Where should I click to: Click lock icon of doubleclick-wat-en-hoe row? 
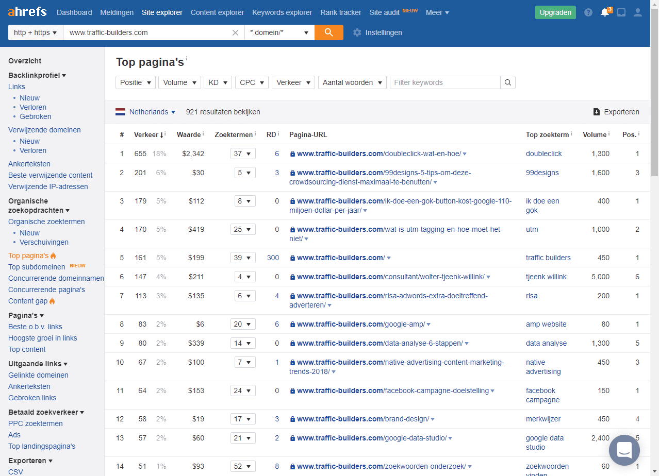pos(292,154)
